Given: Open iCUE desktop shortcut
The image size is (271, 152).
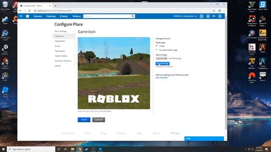Looking at the screenshot, I should [x=5, y=77].
